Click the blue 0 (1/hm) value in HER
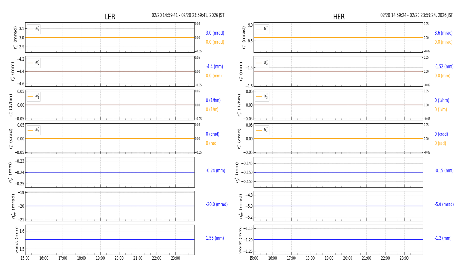Image resolution: width=457 pixels, height=280 pixels. pyautogui.click(x=442, y=100)
